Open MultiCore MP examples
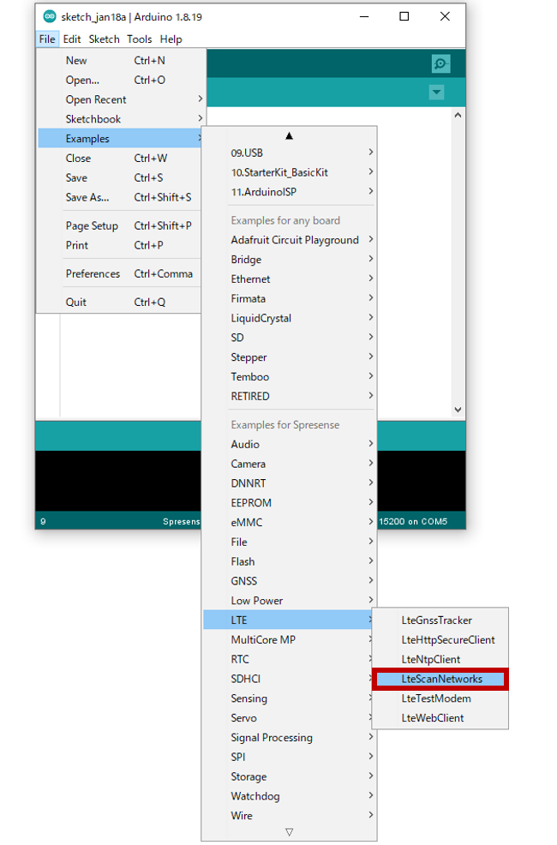Viewport: 557px width, 845px height. point(290,639)
